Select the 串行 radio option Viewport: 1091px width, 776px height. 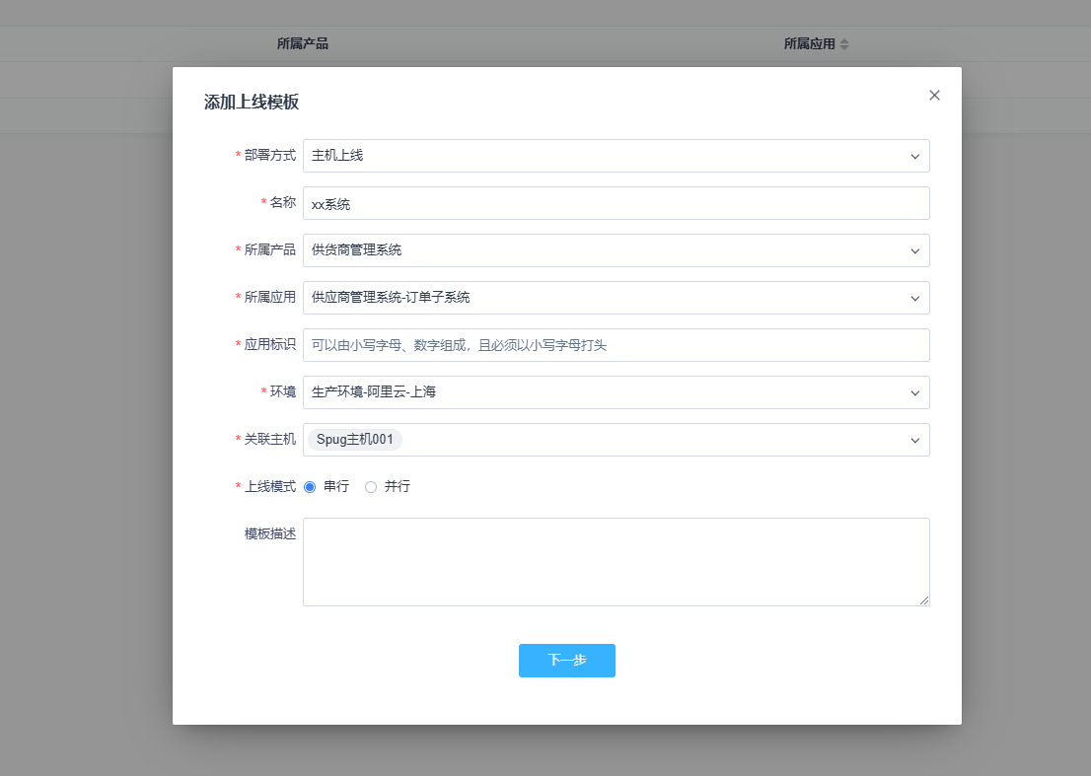tap(310, 487)
